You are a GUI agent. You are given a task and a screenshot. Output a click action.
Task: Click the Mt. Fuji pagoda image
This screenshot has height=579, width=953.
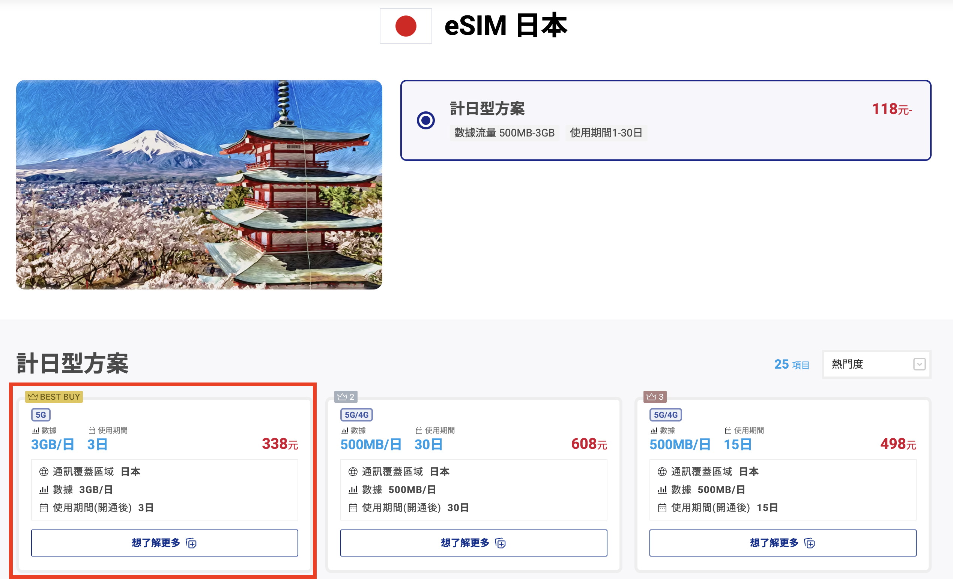(x=199, y=184)
